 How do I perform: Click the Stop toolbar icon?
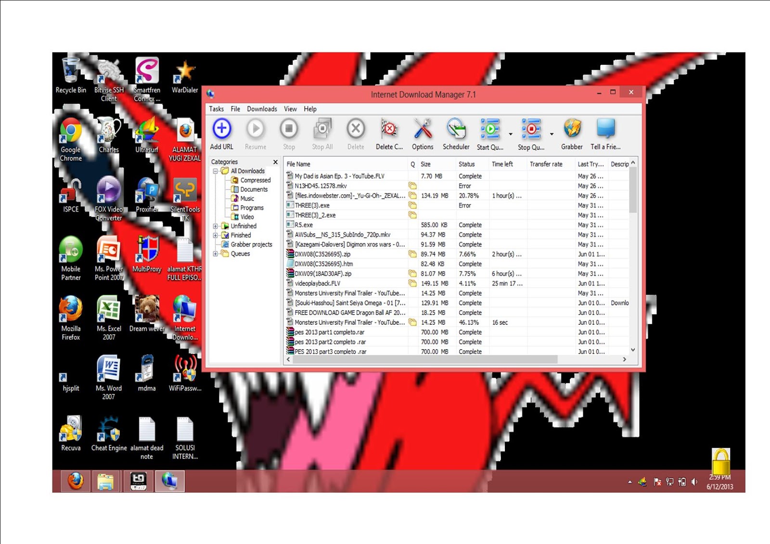[x=289, y=129]
